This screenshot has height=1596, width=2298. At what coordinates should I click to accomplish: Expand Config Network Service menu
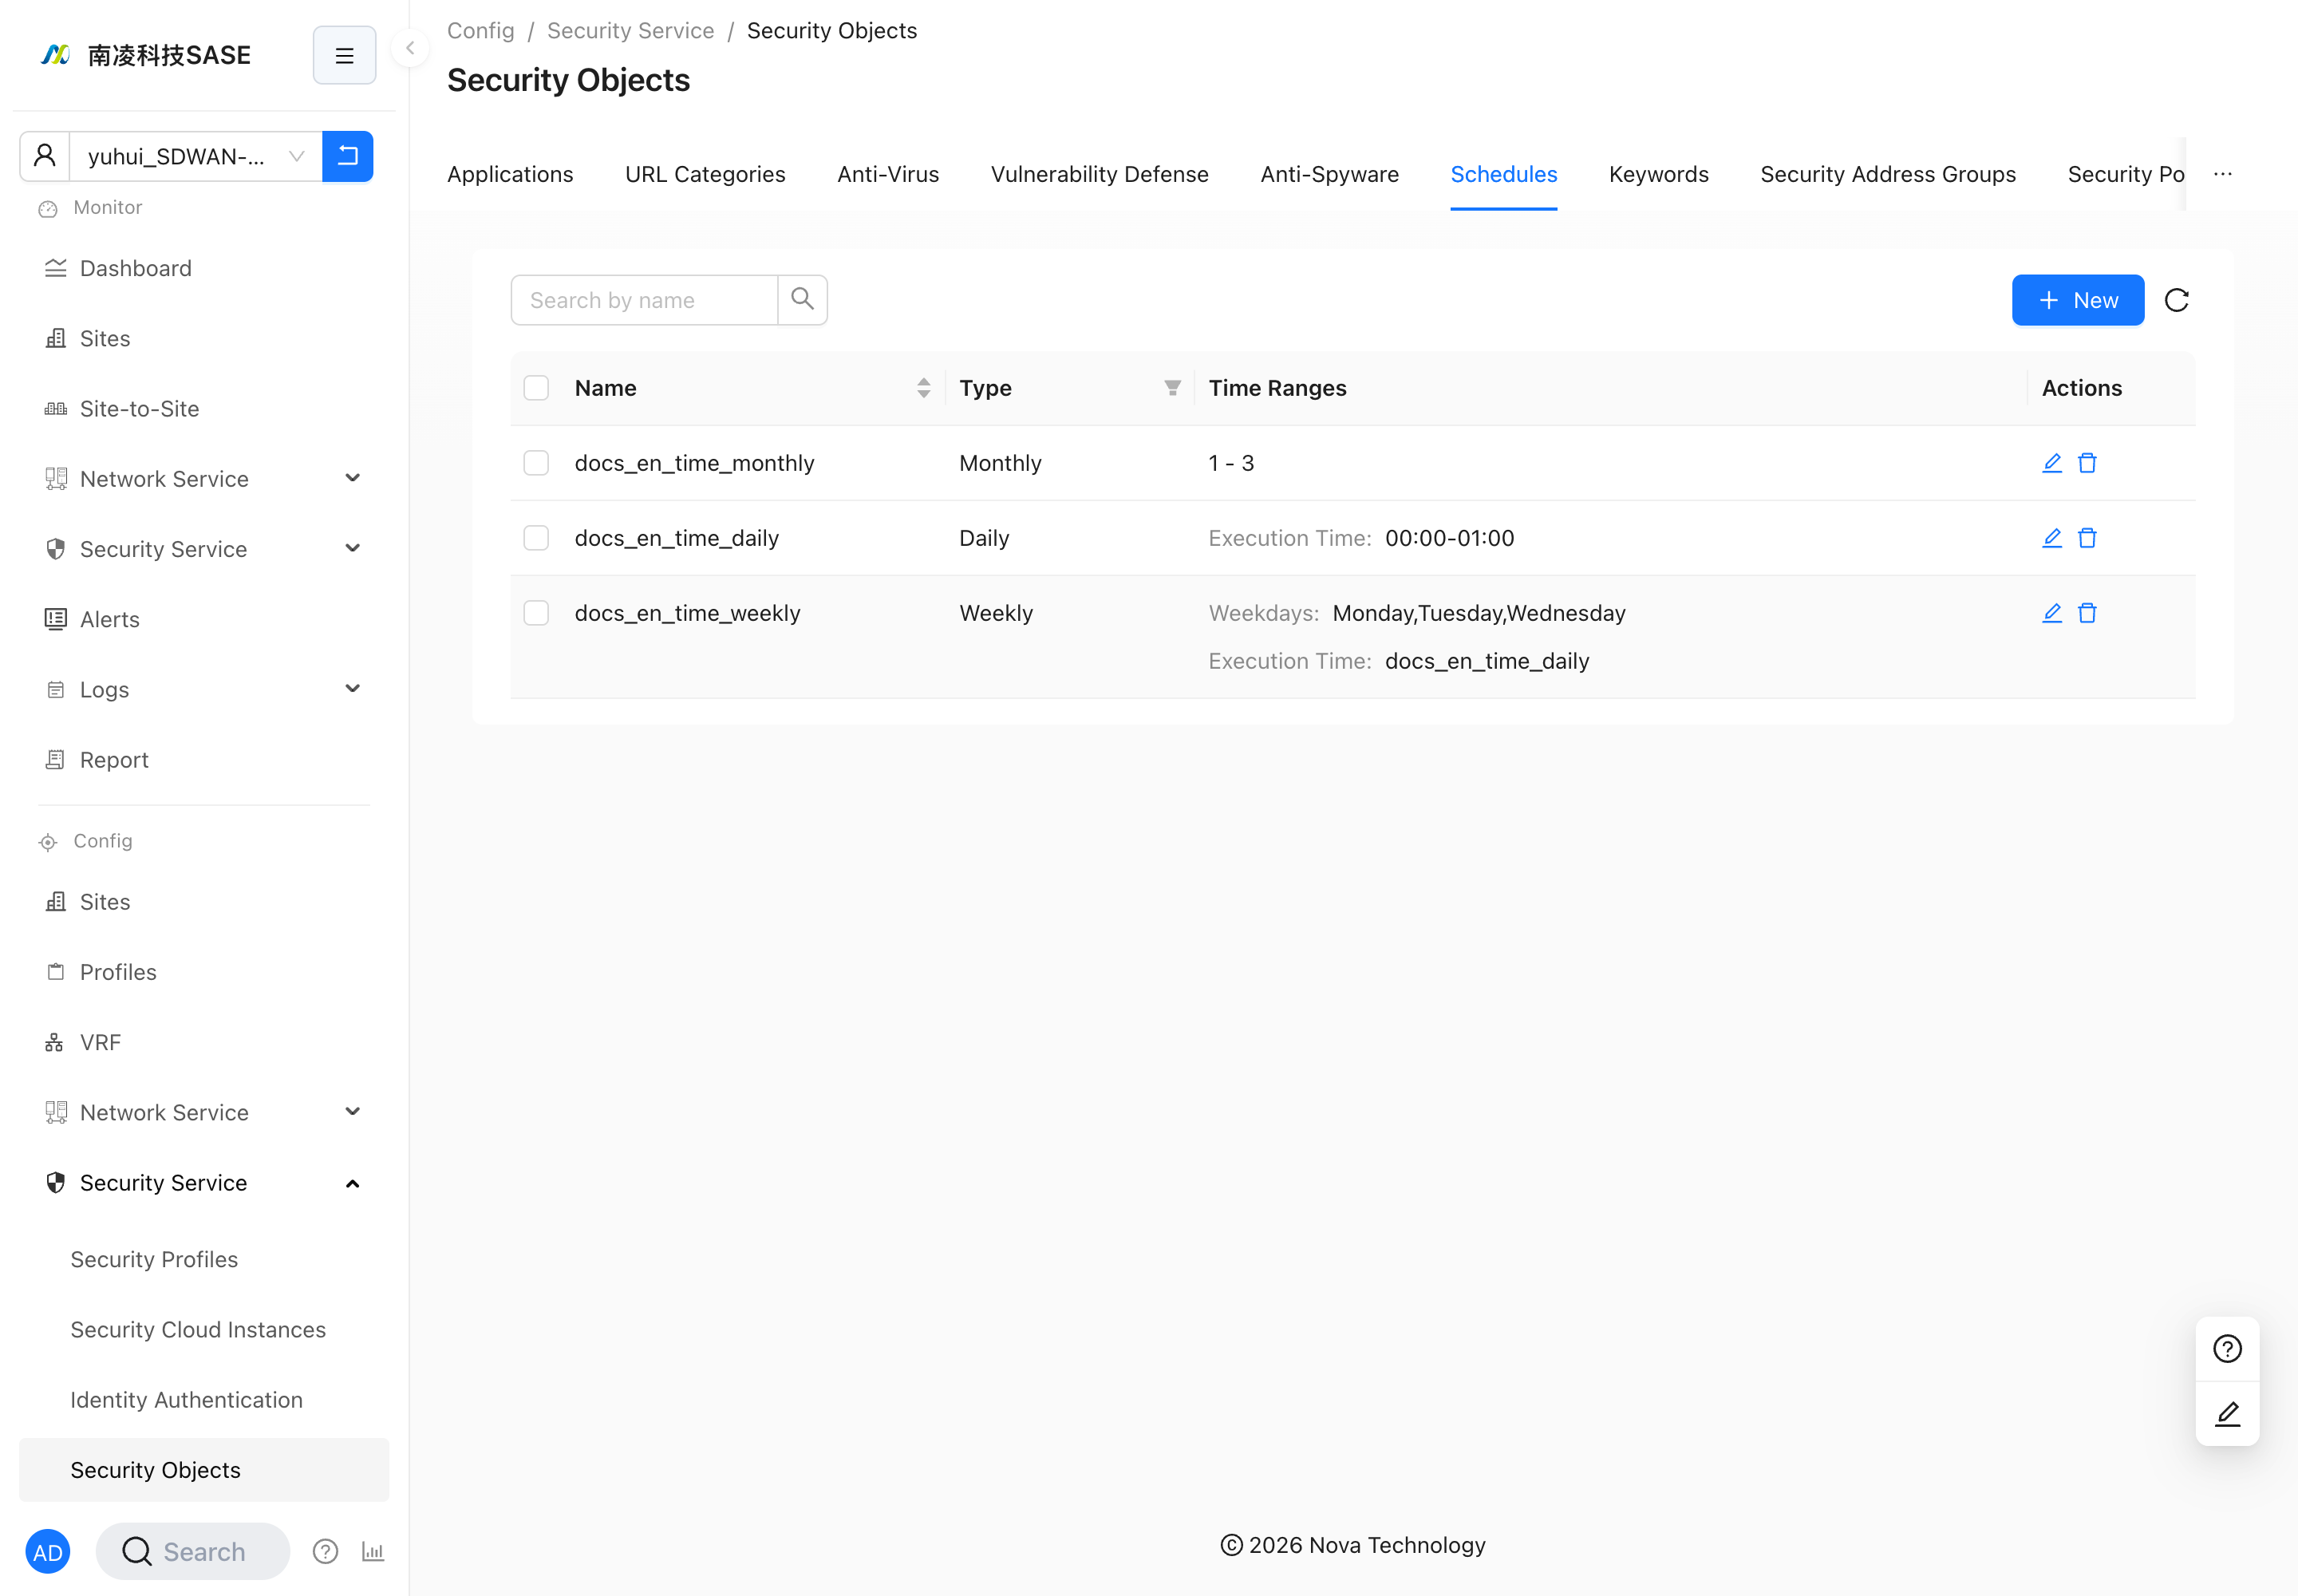(x=204, y=1113)
